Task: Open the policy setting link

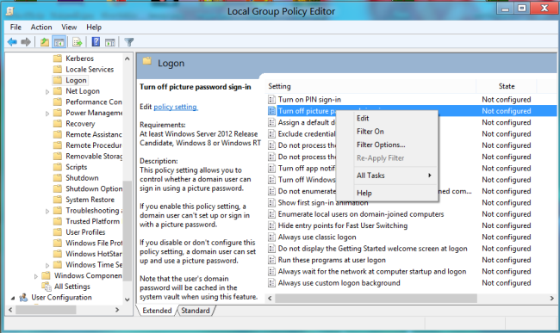Action: point(176,107)
